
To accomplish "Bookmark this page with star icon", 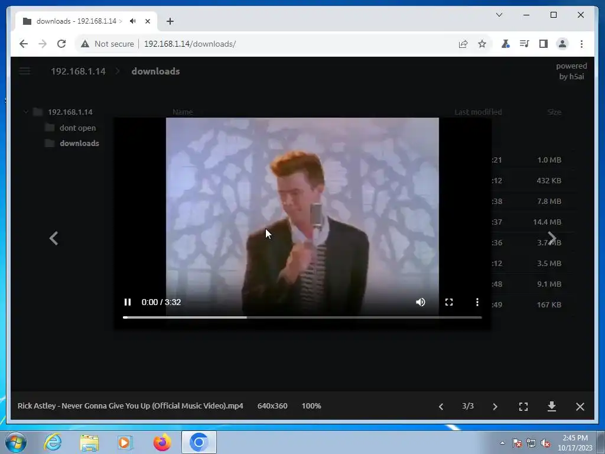I will pos(482,44).
